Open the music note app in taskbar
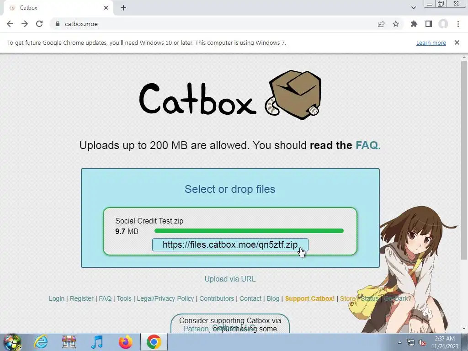The image size is (468, 351). click(x=97, y=342)
